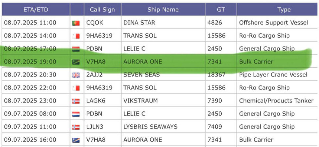The height and width of the screenshot is (147, 319).
Task: Click the Type column header
Action: coord(284,9)
